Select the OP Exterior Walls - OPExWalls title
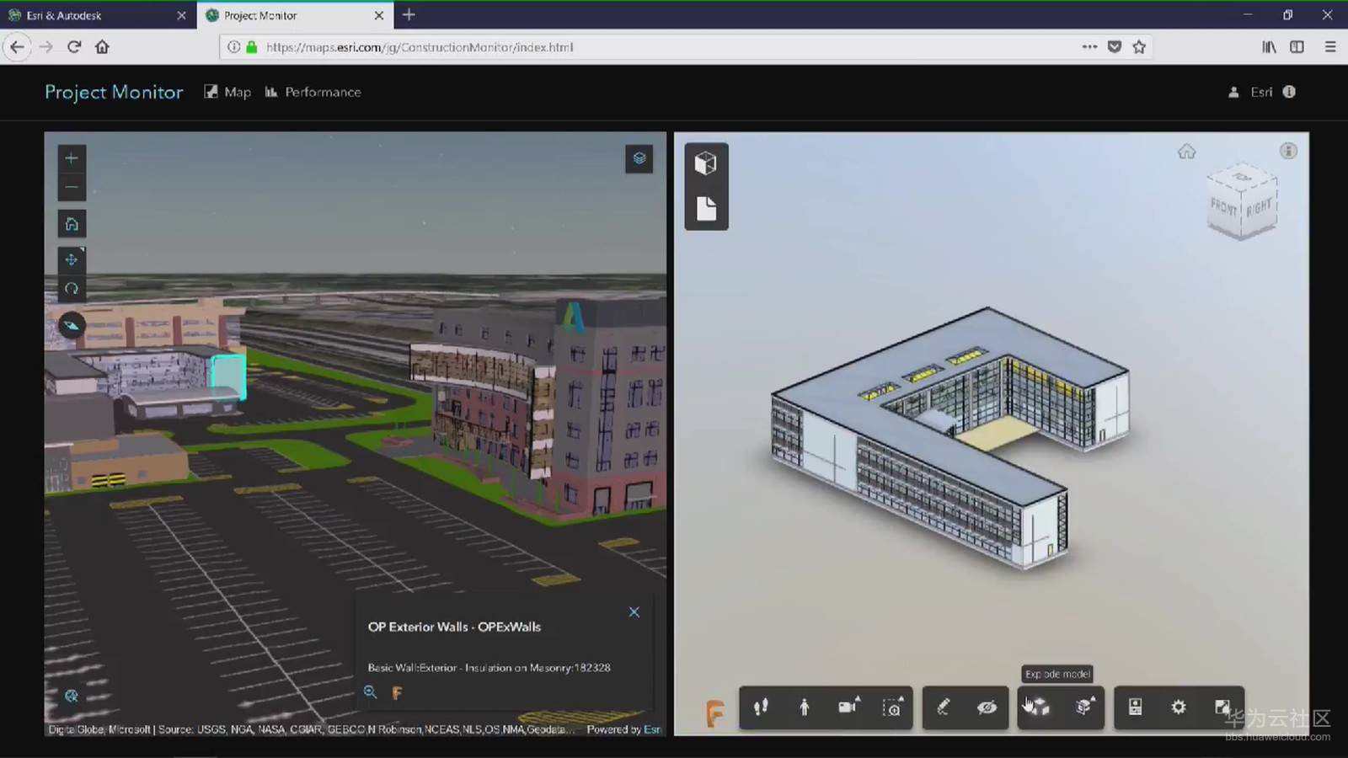The width and height of the screenshot is (1348, 758). (x=454, y=627)
